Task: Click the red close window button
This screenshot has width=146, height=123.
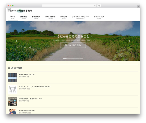Action: 8,6
